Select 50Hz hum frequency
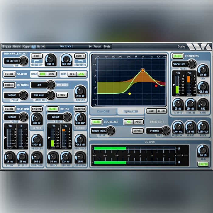 pyautogui.click(x=72, y=74)
